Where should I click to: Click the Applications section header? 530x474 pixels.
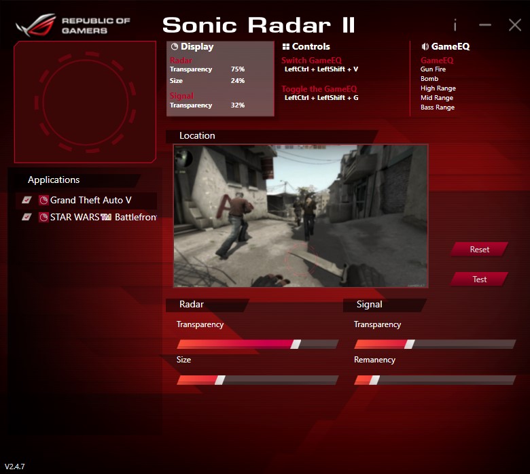76,180
